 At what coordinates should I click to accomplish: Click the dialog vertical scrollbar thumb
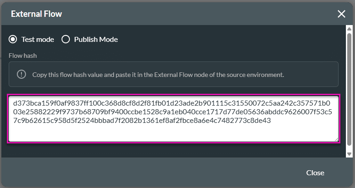pos(350,86)
